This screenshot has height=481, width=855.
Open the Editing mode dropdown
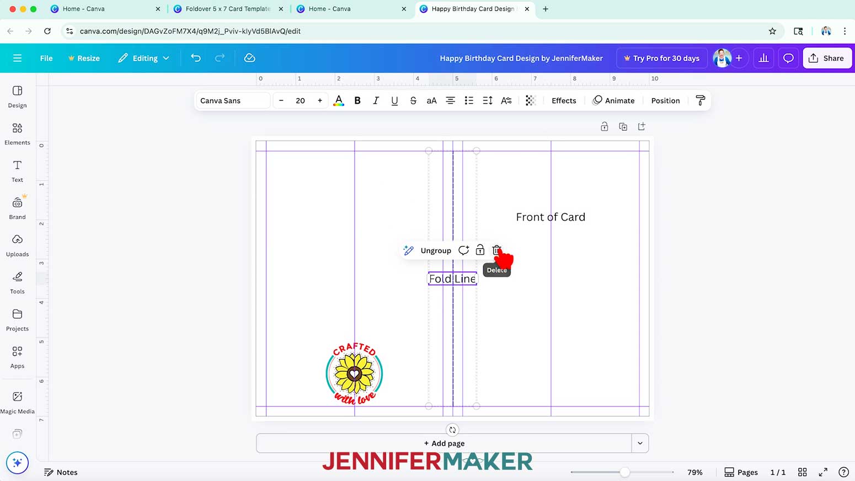[143, 58]
